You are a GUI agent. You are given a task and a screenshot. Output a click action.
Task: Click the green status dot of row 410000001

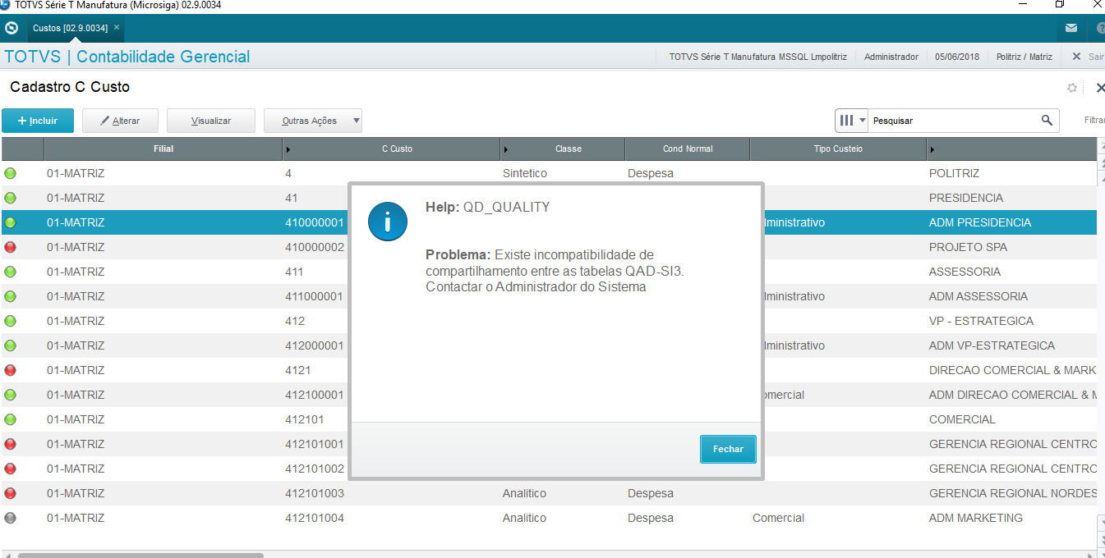pyautogui.click(x=10, y=222)
